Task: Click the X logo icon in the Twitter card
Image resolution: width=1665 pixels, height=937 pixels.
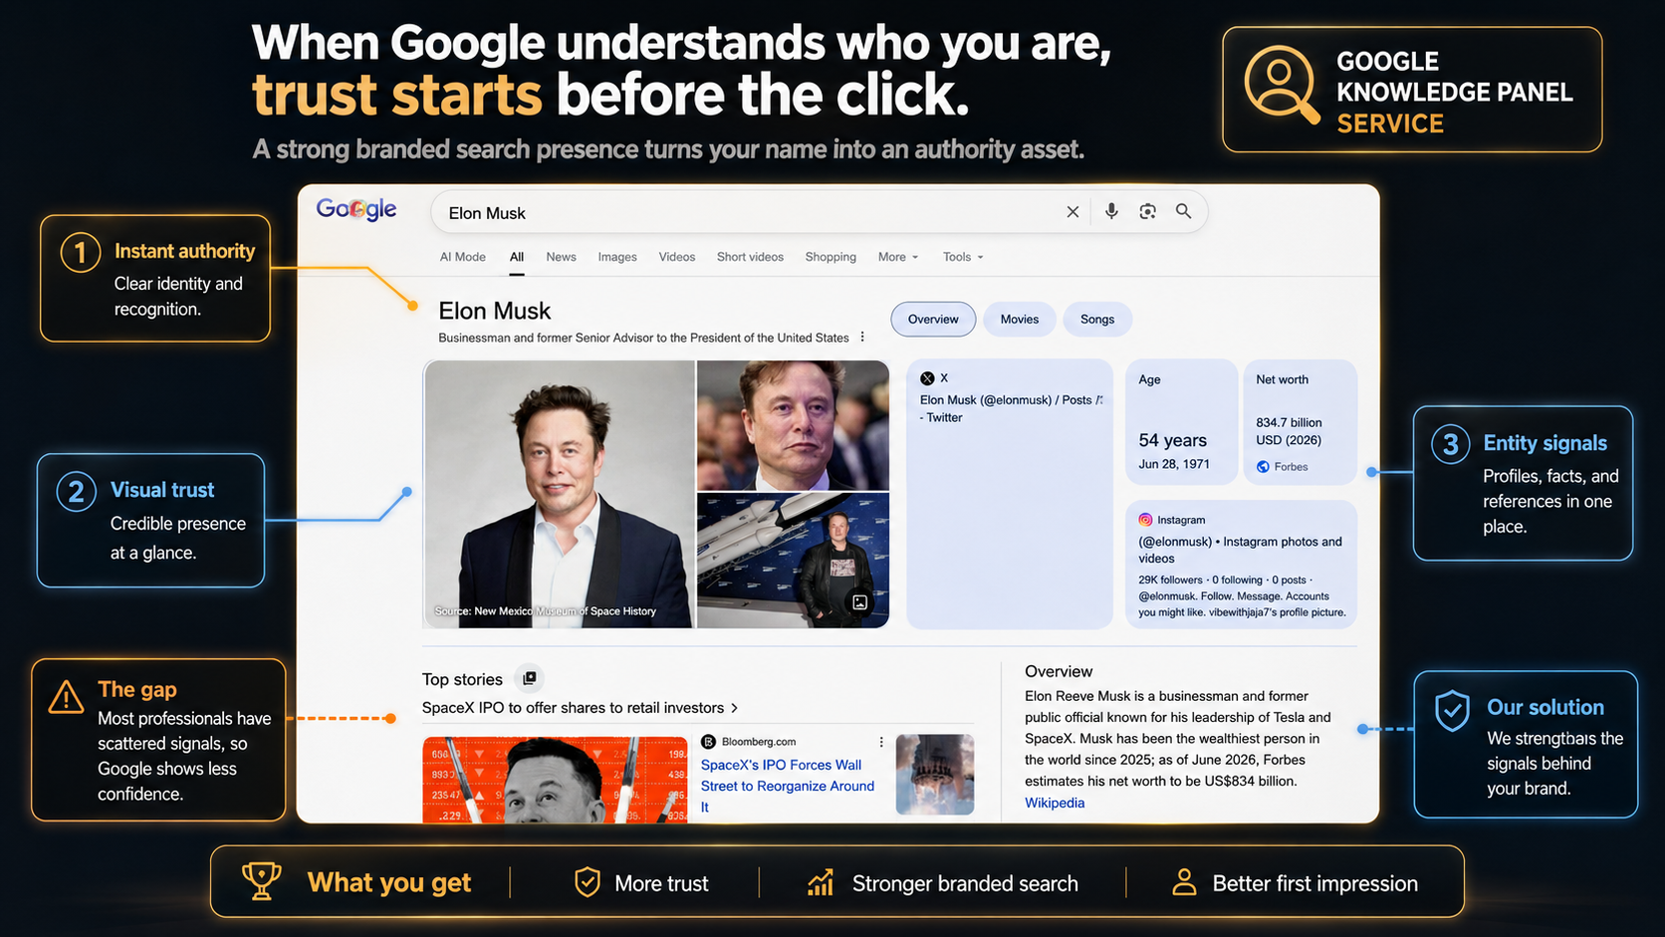Action: coord(927,378)
